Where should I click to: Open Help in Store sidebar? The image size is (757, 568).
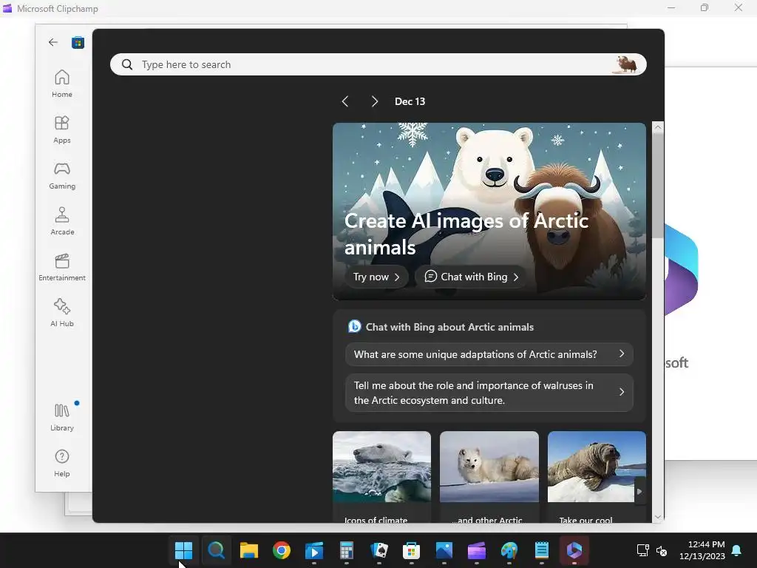click(x=62, y=463)
